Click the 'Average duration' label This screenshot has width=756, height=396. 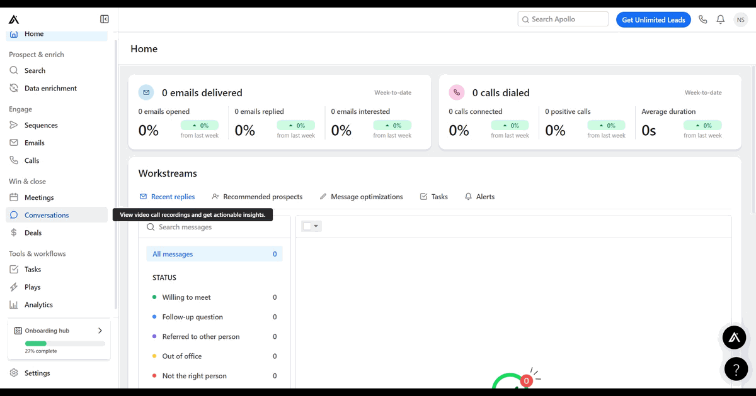(x=668, y=111)
